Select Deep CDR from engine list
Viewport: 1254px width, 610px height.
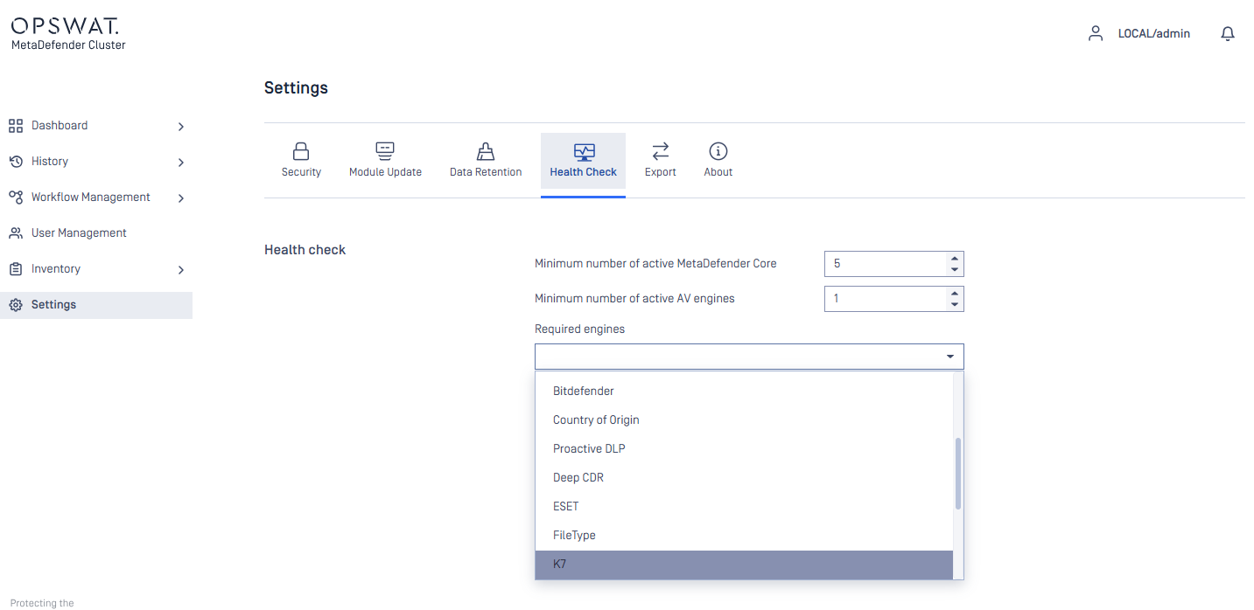point(744,478)
